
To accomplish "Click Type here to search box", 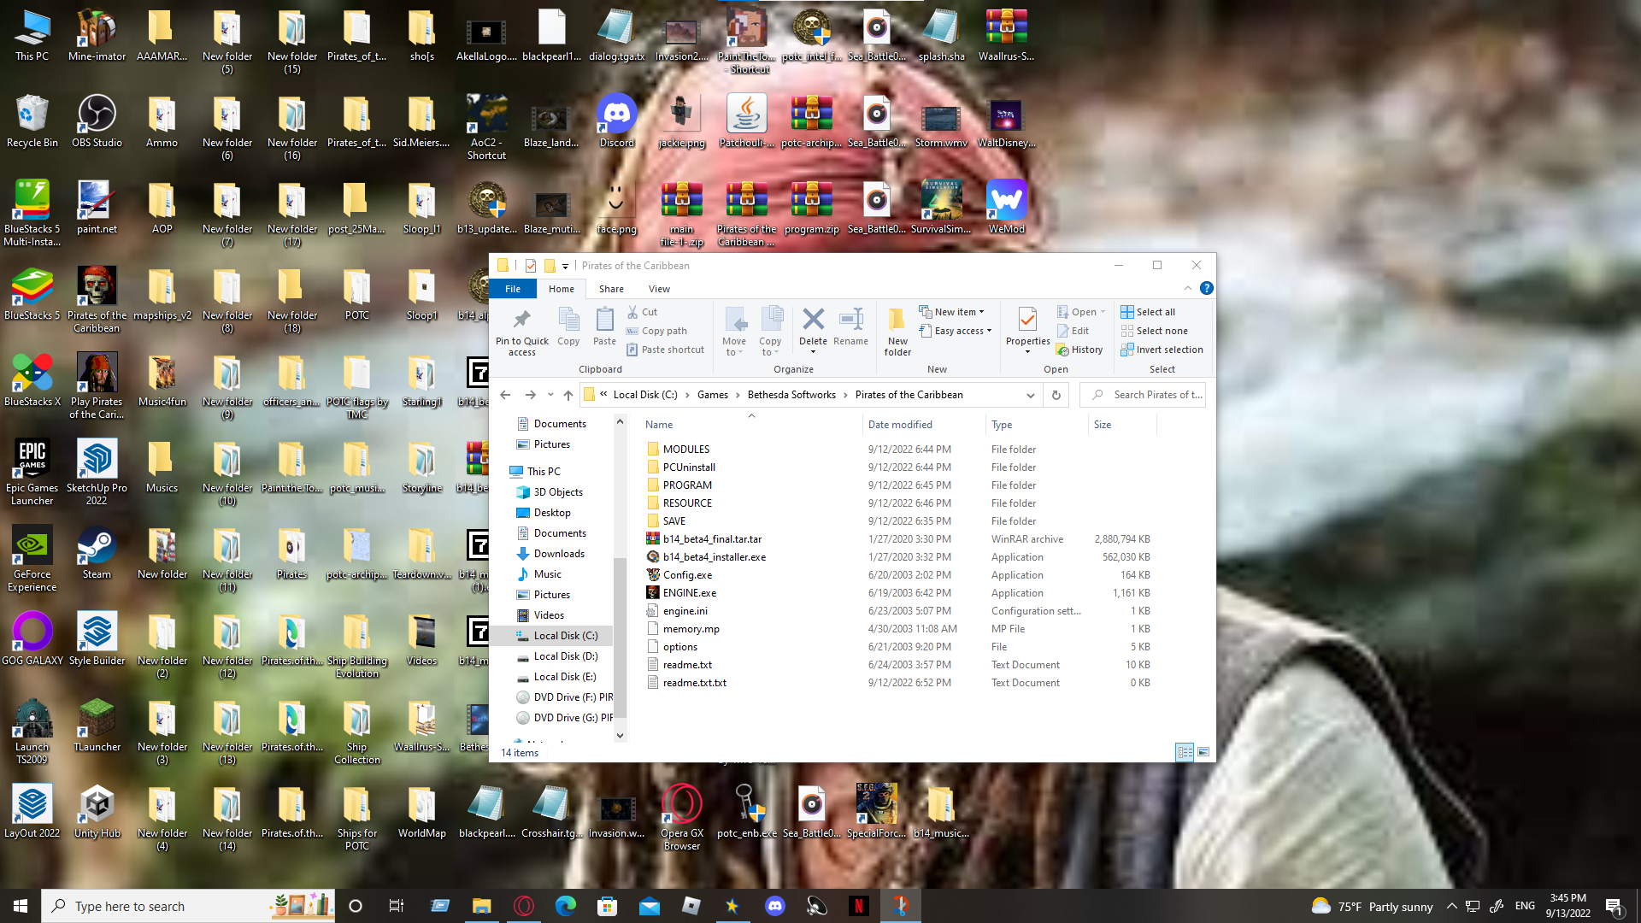I will [188, 906].
